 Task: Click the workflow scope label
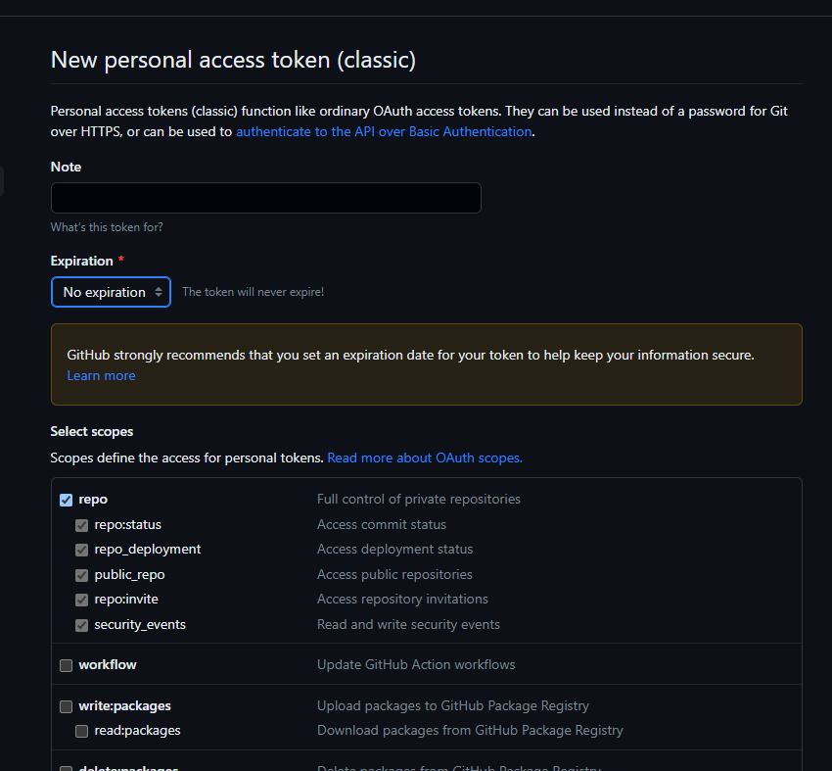pos(108,665)
